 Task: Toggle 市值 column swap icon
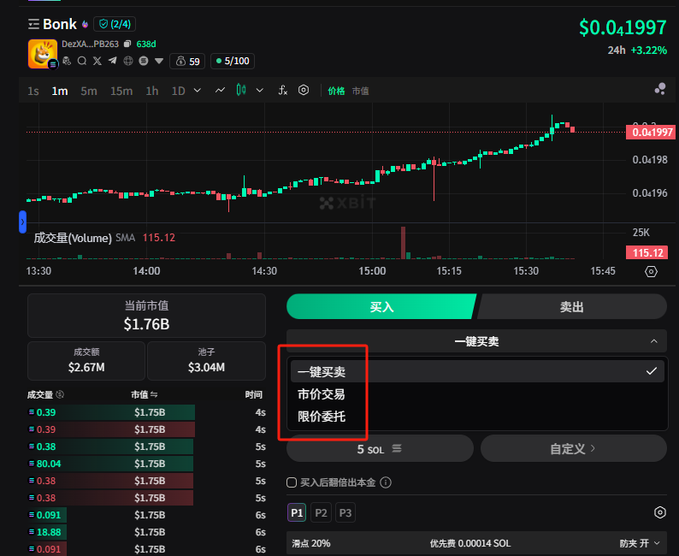click(x=154, y=394)
